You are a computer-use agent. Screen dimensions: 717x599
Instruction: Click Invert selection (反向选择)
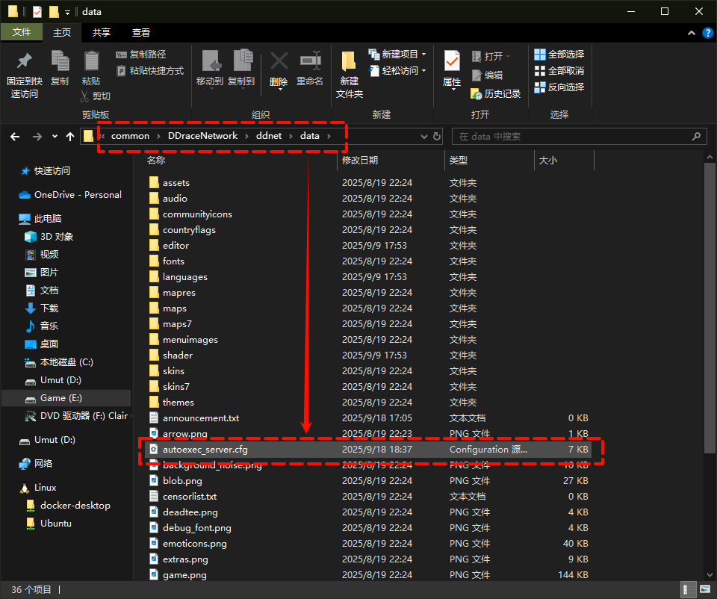click(559, 87)
